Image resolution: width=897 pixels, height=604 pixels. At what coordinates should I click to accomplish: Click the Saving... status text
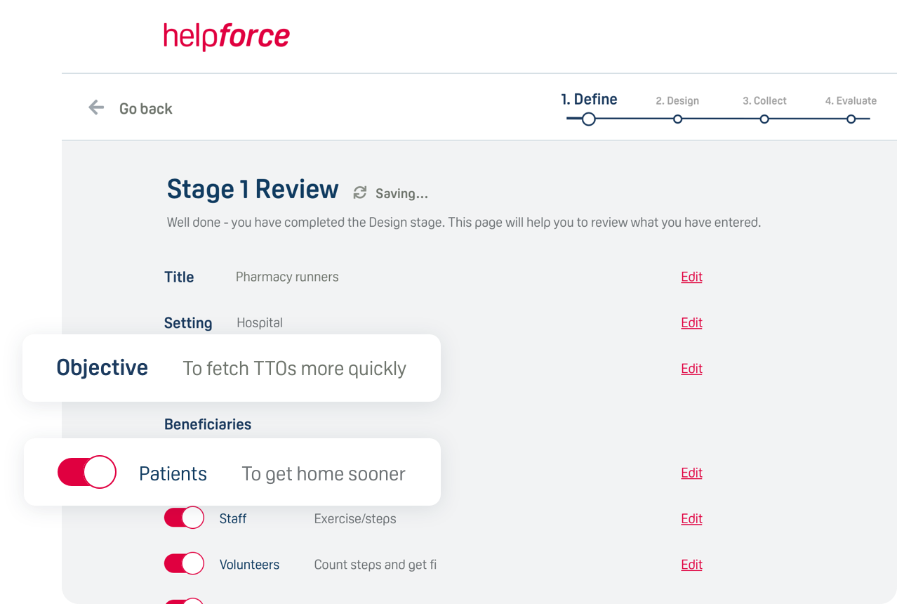coord(401,194)
